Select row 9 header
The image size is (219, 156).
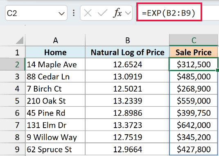click(x=13, y=149)
